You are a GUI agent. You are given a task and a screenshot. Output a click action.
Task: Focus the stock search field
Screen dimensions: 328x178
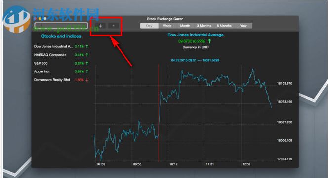point(61,26)
